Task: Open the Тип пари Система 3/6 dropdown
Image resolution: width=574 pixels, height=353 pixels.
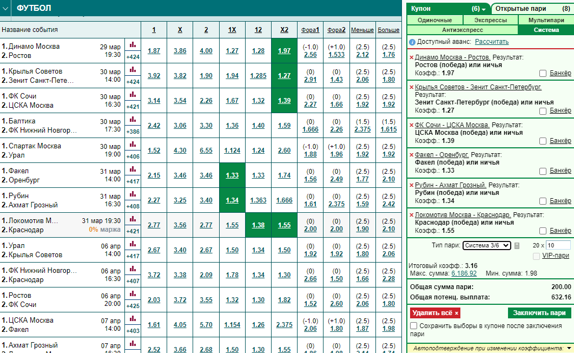Action: pos(486,245)
